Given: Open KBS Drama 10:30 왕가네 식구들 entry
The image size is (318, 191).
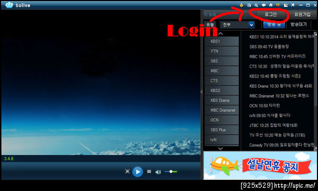Looking at the screenshot, I should (281, 86).
